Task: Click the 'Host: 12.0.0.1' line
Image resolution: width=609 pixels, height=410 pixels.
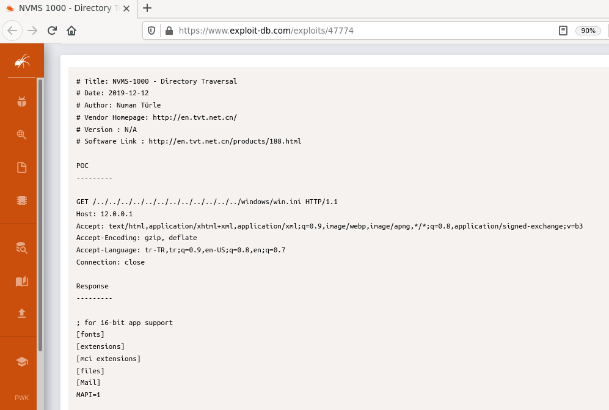Action: click(104, 214)
